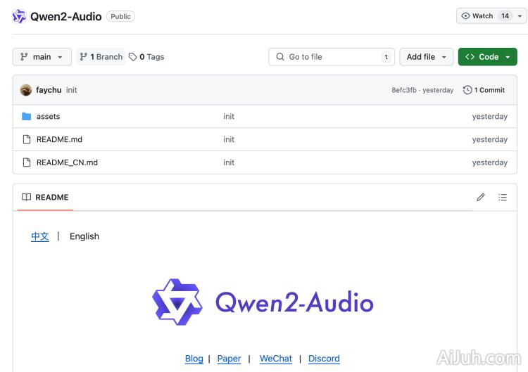
Task: Click the assets folder icon
Action: click(26, 116)
